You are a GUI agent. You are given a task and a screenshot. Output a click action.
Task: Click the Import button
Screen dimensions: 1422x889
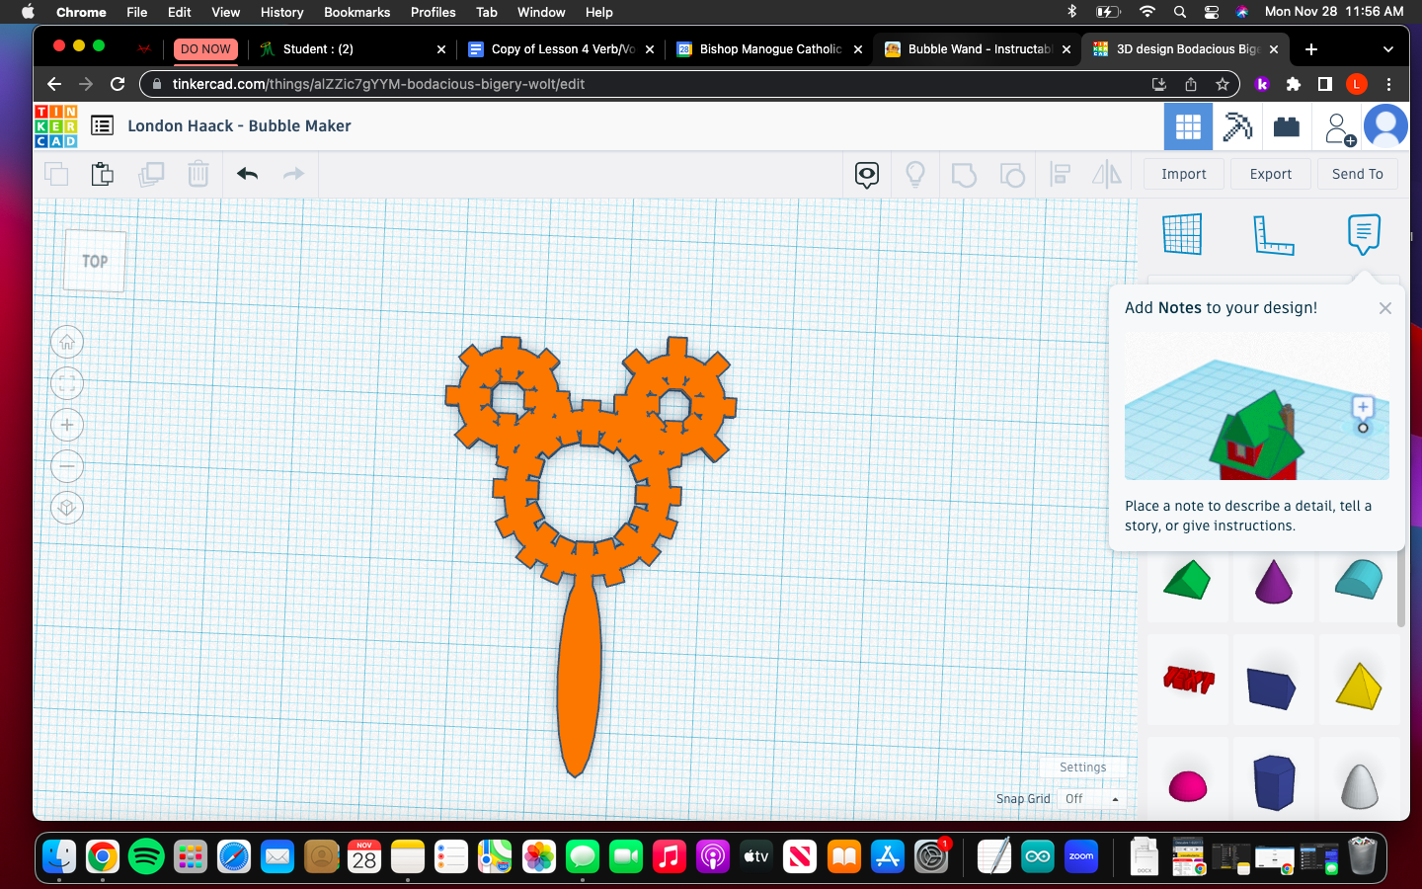pos(1184,174)
